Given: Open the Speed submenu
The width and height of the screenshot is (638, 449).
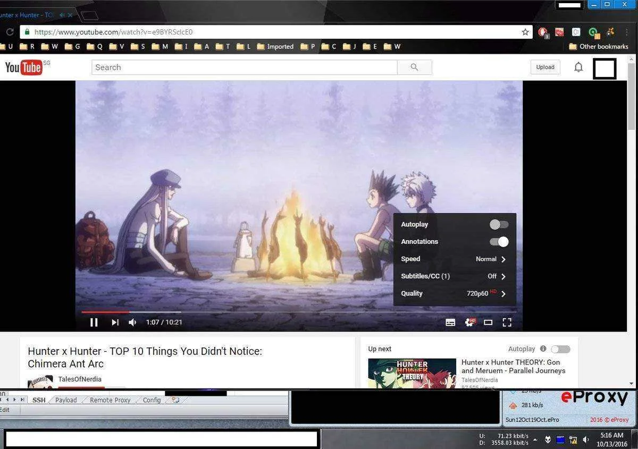Looking at the screenshot, I should pyautogui.click(x=455, y=259).
